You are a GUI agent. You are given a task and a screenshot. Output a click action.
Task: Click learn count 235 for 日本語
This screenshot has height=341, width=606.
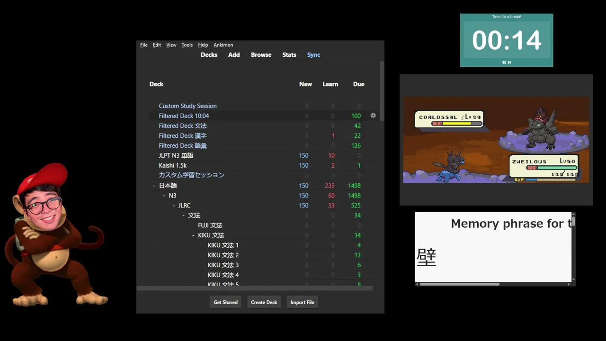330,186
